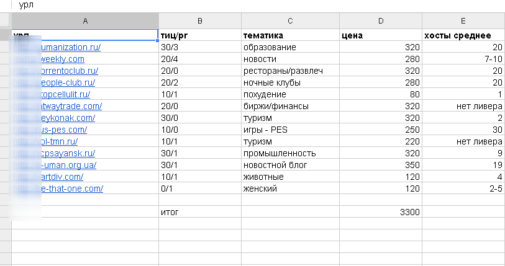505x266 pixels.
Task: Select the 'цена' header cell
Action: tap(380, 35)
